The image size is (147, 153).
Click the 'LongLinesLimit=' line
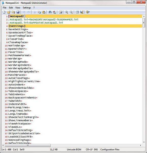(20, 111)
